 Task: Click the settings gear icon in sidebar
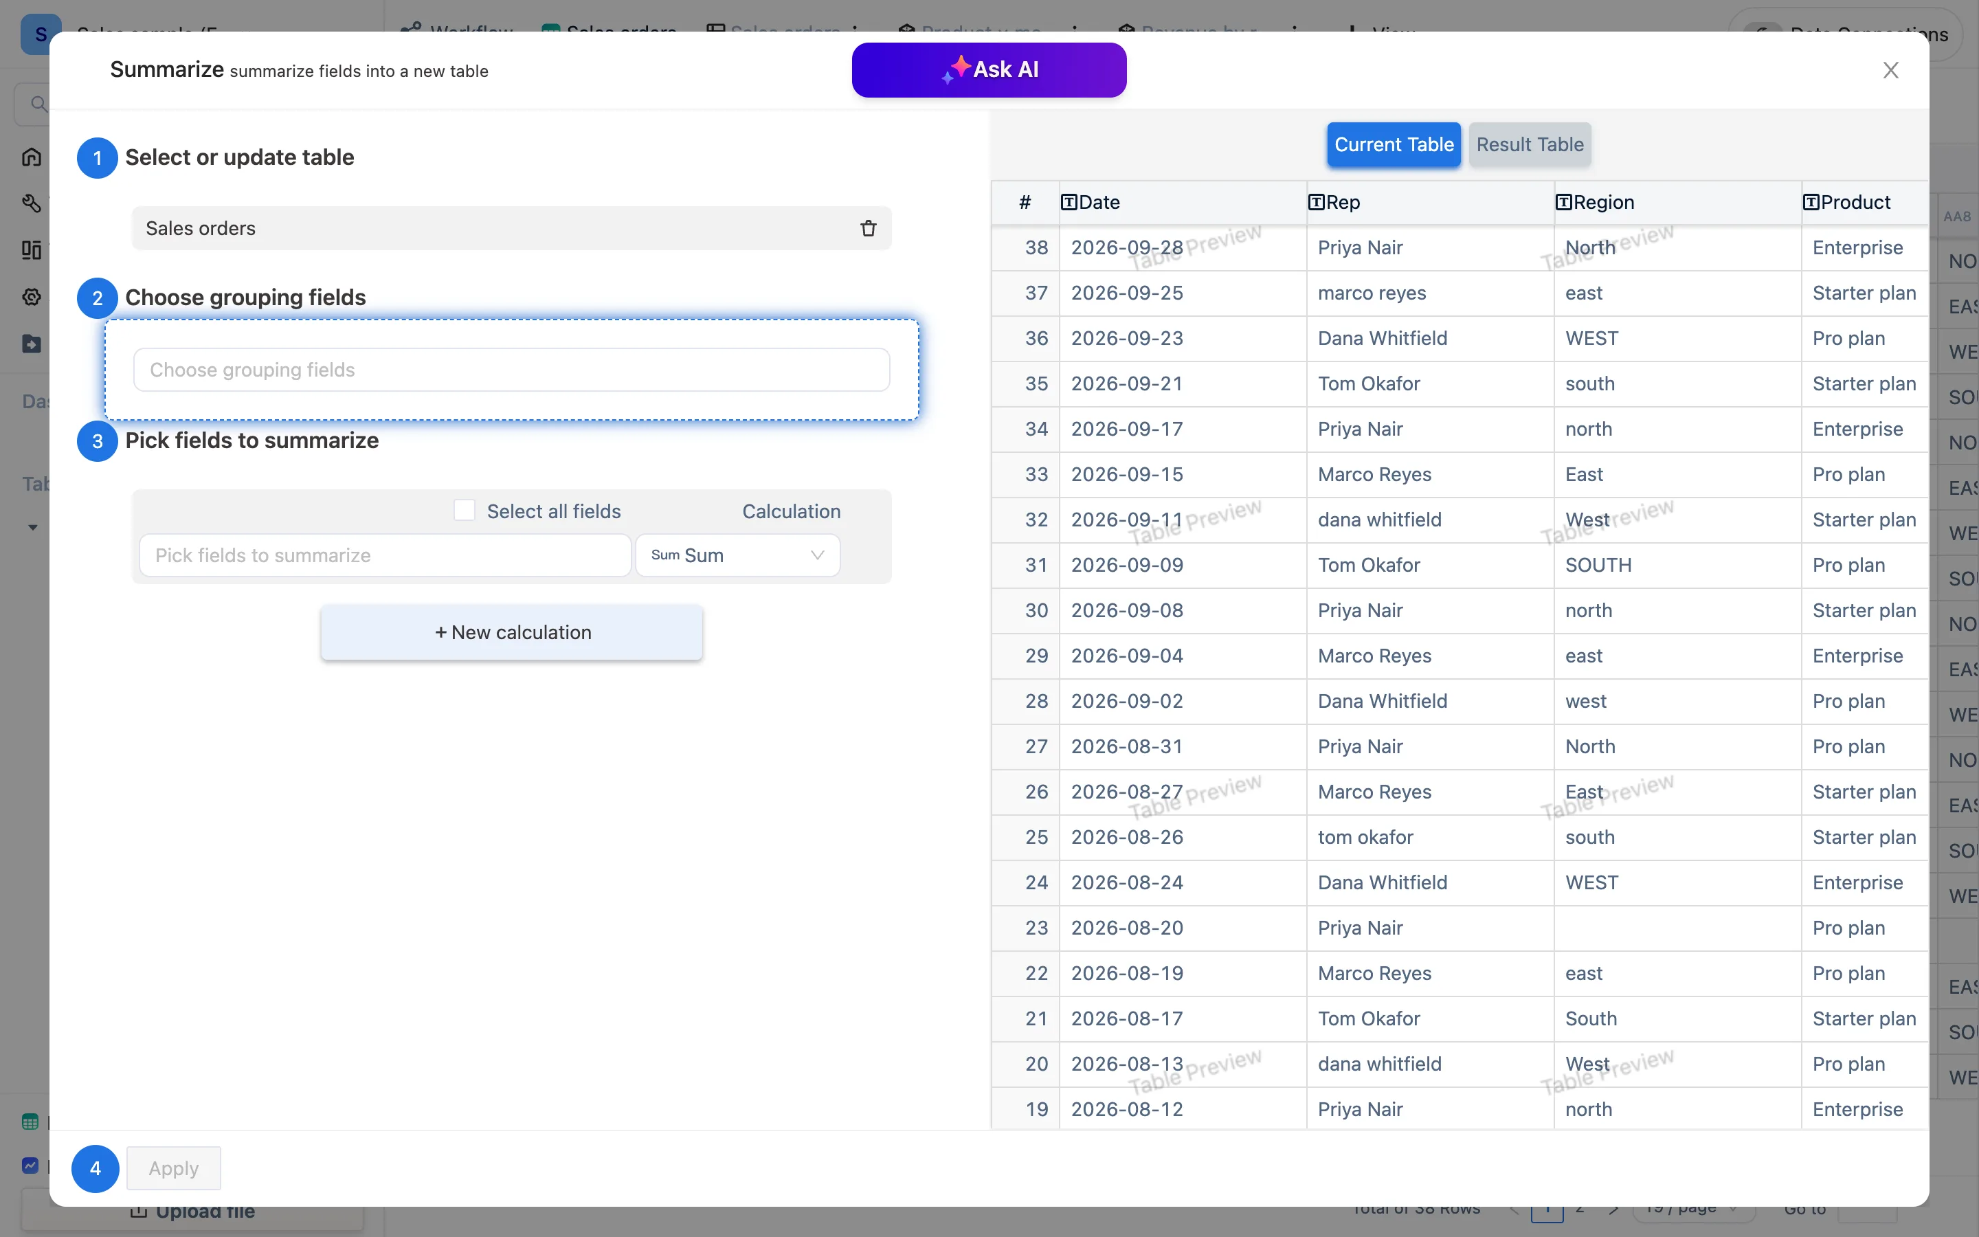click(31, 296)
